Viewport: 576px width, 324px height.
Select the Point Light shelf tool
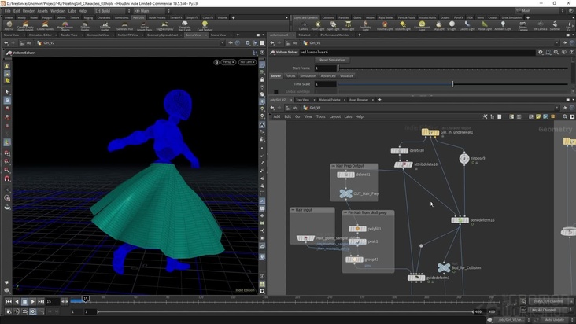tap(318, 25)
